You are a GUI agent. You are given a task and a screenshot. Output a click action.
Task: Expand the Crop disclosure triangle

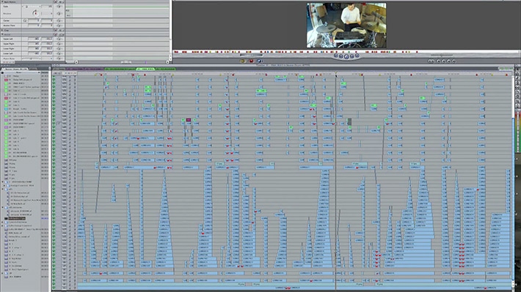2,30
